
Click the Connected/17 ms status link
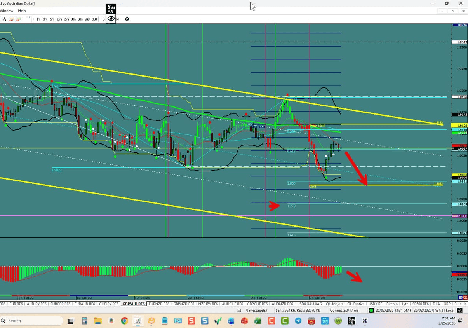coord(344,310)
